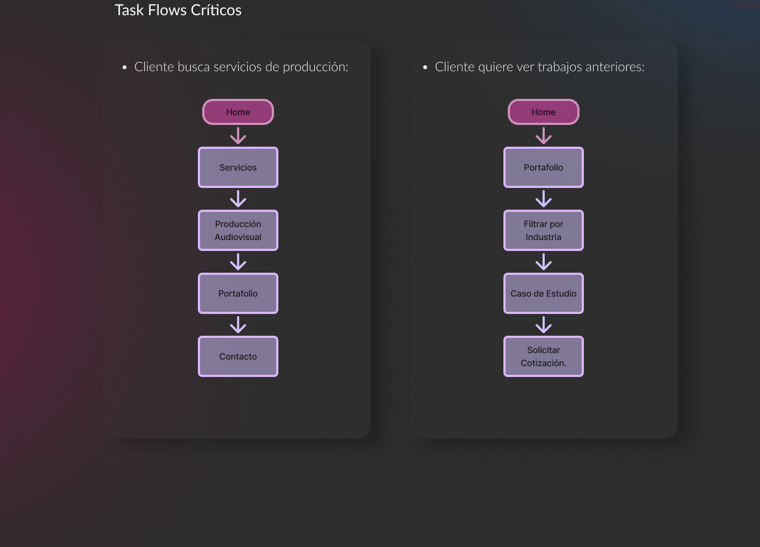Viewport: 760px width, 547px height.
Task: Select the arrow from Servicios to Producción Audiovisual
Action: click(x=238, y=199)
